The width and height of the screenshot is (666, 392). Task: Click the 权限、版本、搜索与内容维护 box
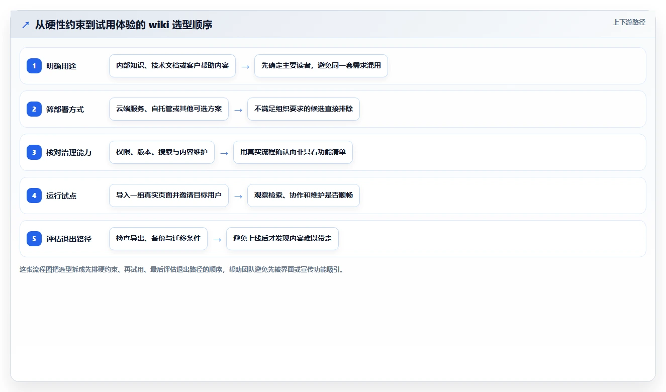tap(162, 152)
